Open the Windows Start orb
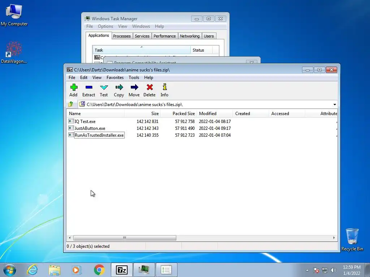The image size is (370, 277). (x=10, y=270)
